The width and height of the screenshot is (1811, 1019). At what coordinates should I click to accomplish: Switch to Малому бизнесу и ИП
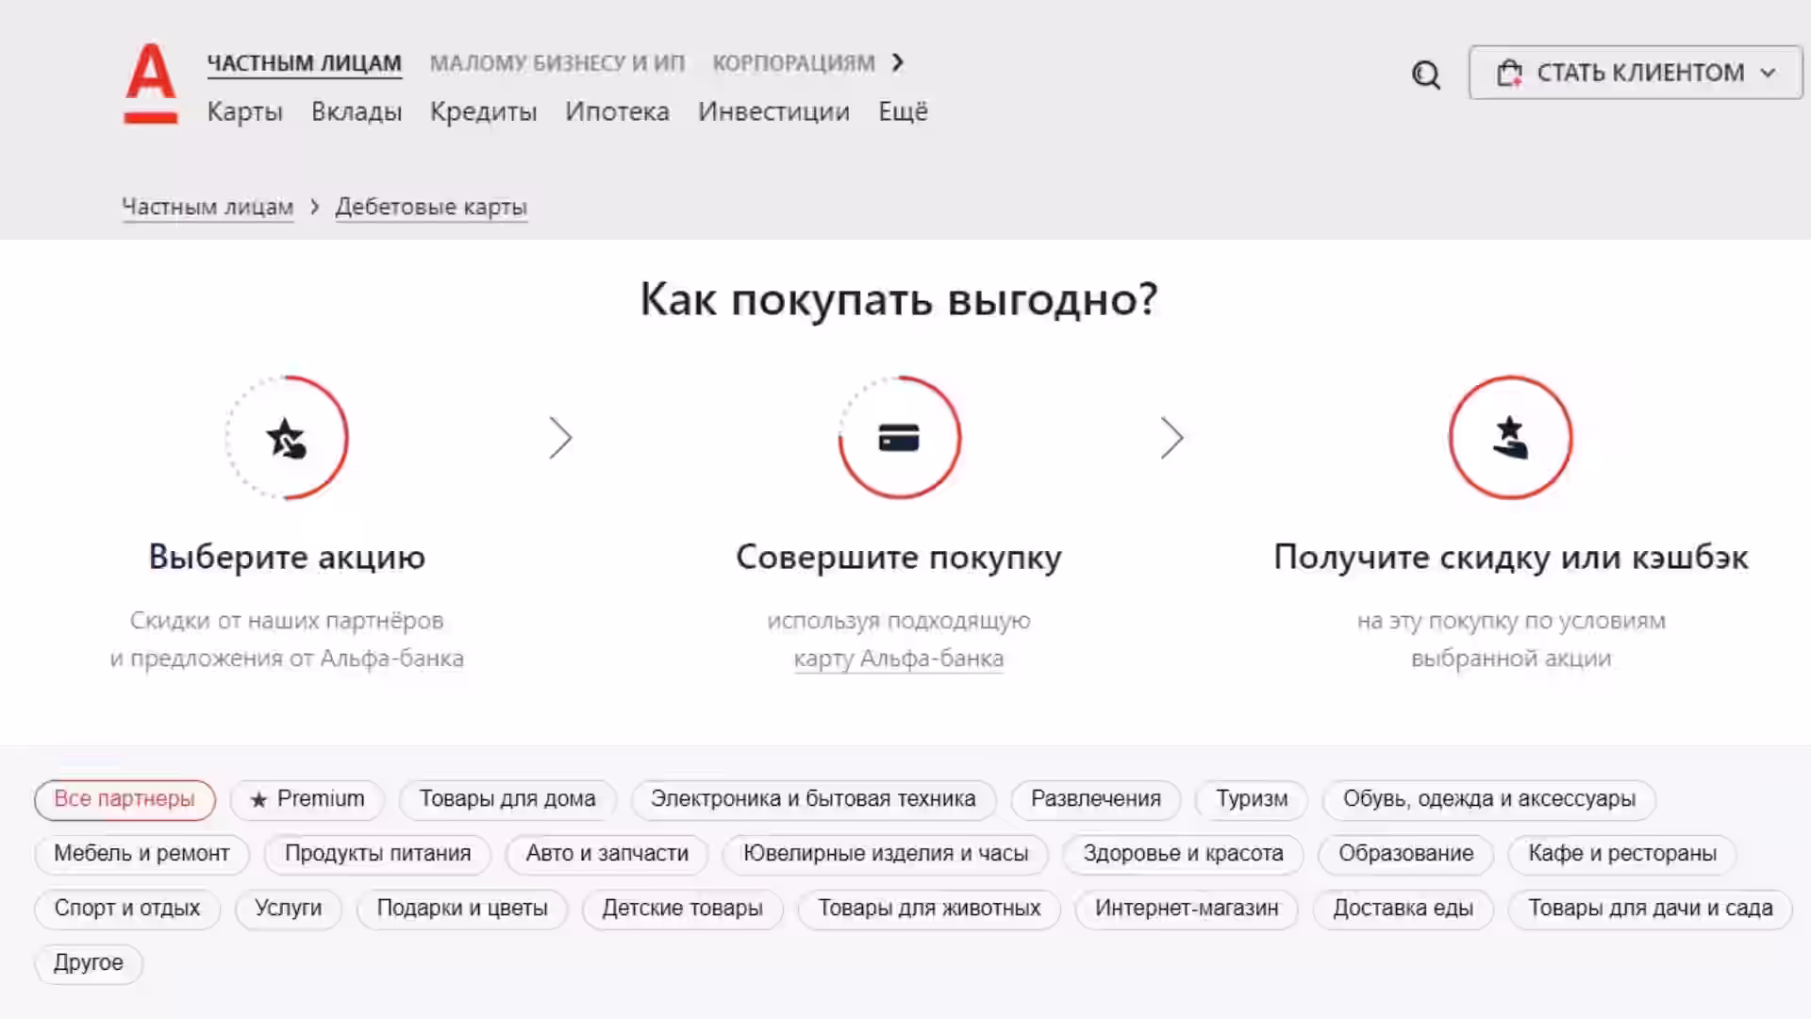(557, 63)
